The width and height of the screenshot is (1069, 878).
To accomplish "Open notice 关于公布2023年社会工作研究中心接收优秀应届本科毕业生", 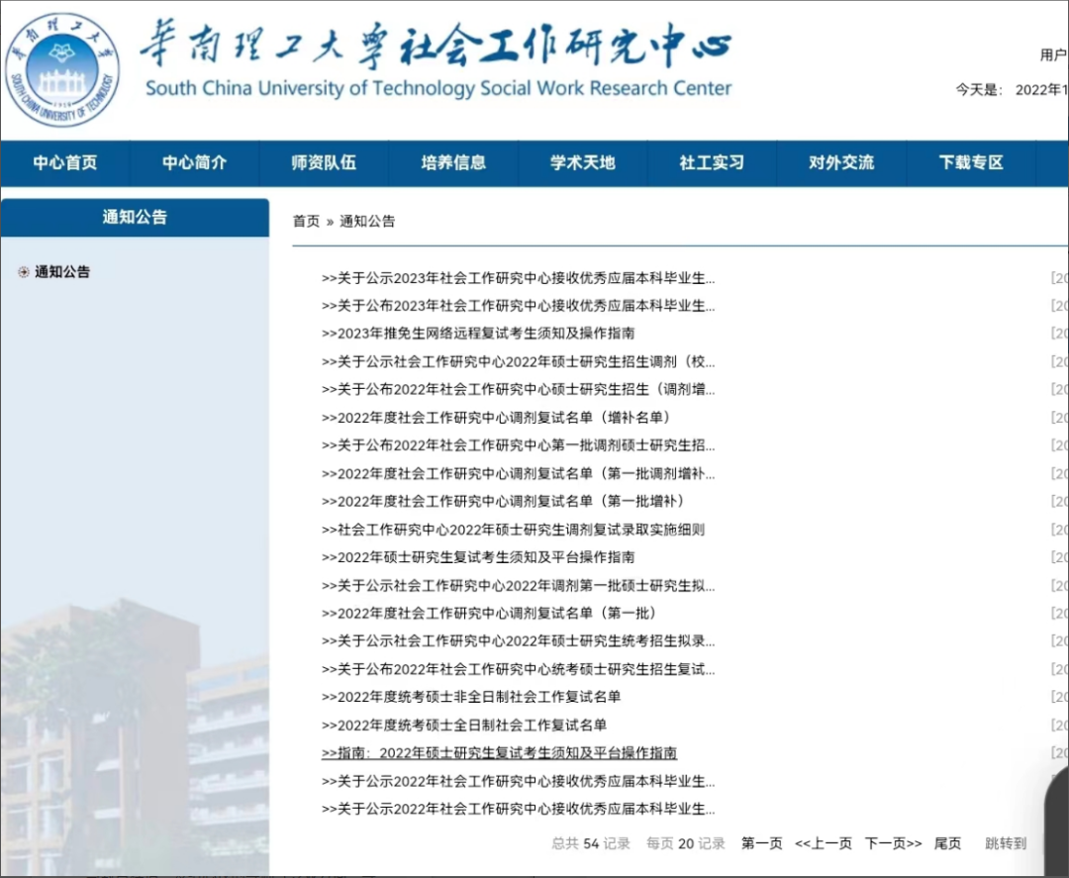I will [x=518, y=306].
